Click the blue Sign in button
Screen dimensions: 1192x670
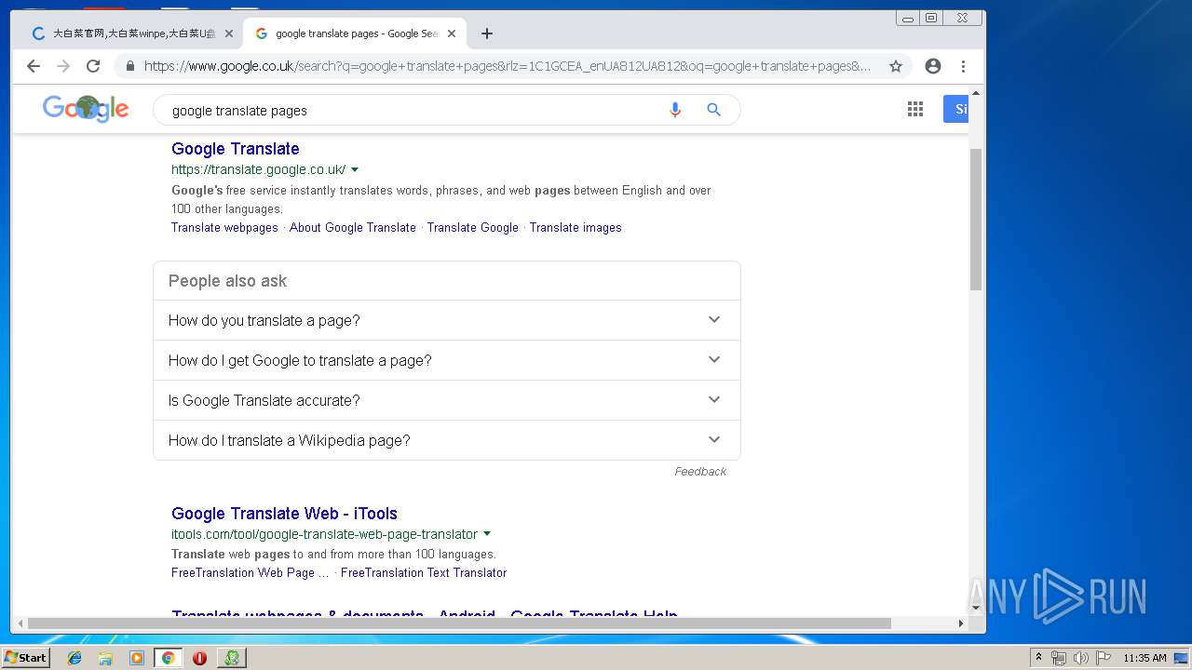pyautogui.click(x=956, y=109)
